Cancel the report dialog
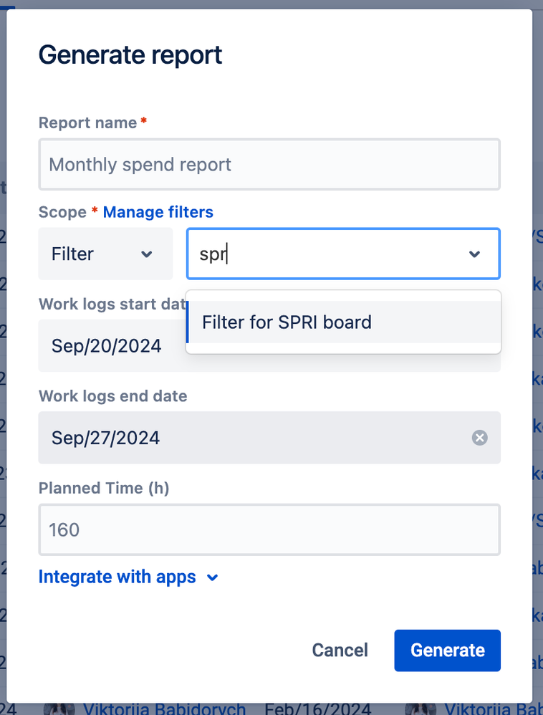The image size is (543, 715). click(340, 650)
